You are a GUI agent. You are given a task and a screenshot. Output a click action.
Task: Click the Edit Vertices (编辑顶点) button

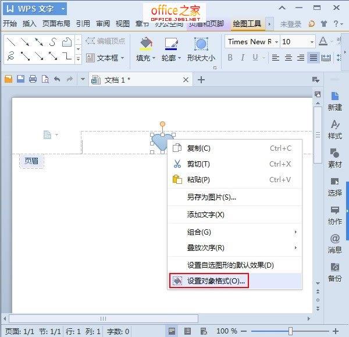click(105, 41)
